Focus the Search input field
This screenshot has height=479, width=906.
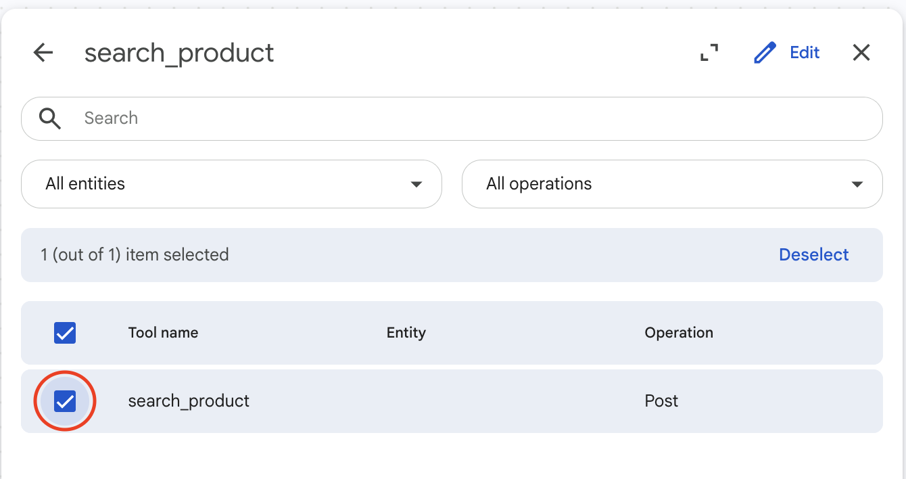[452, 118]
